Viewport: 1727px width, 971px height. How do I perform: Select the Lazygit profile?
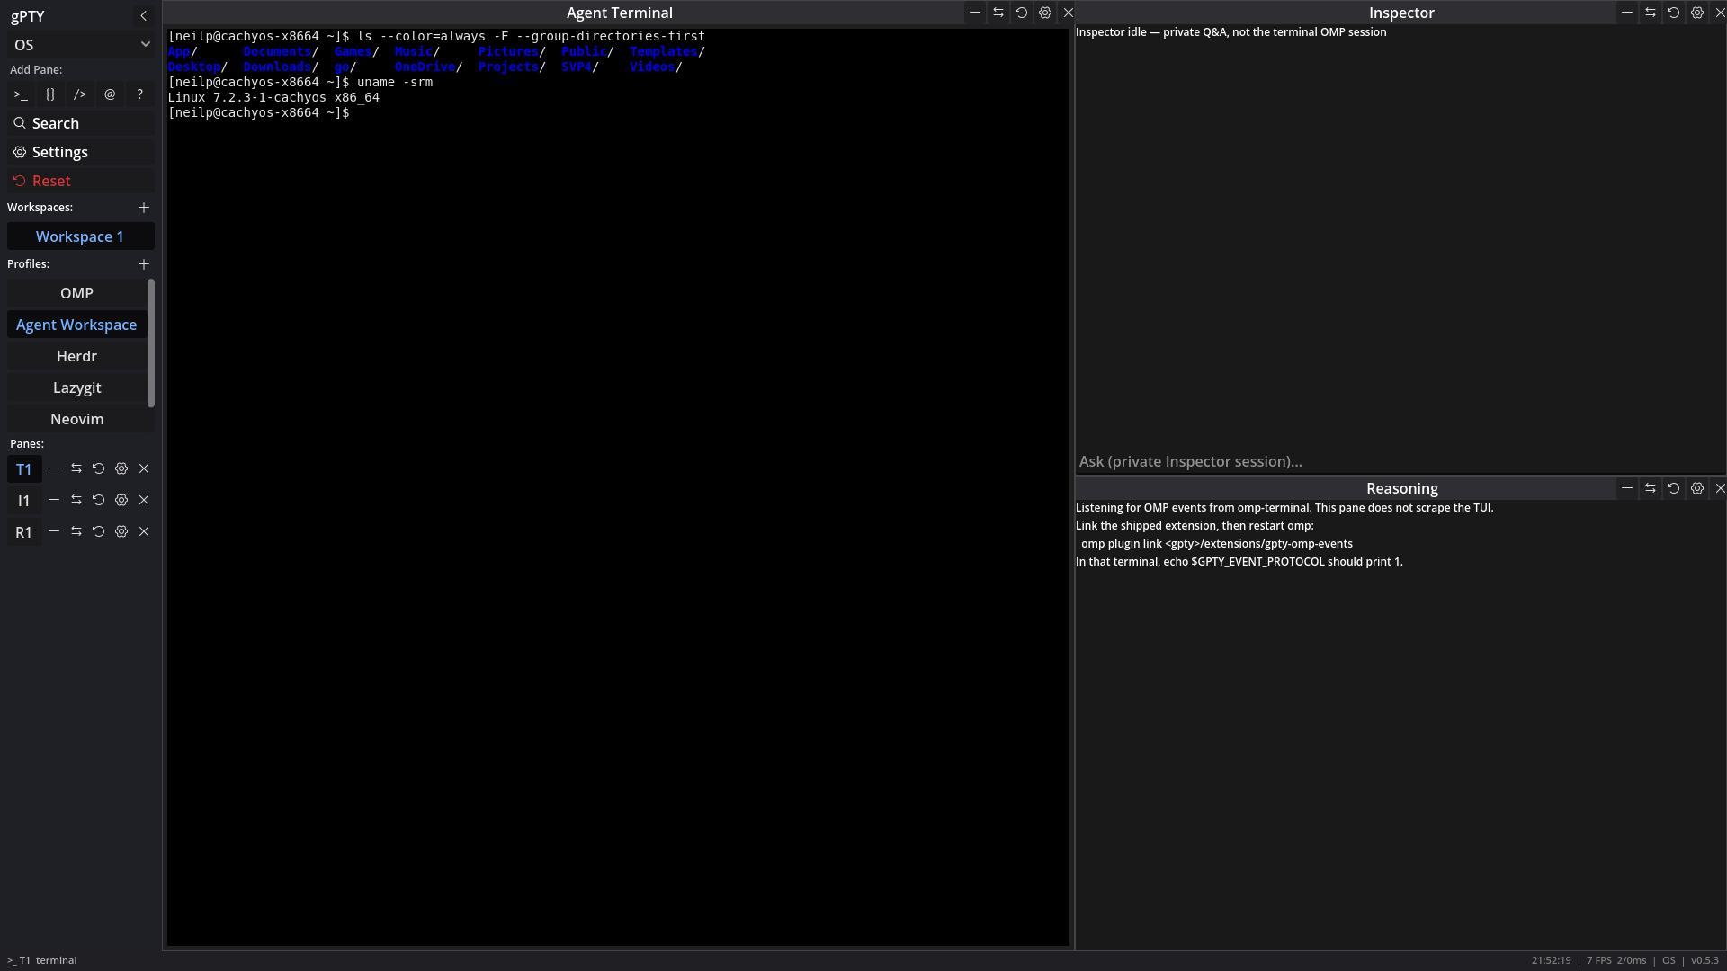coord(76,388)
